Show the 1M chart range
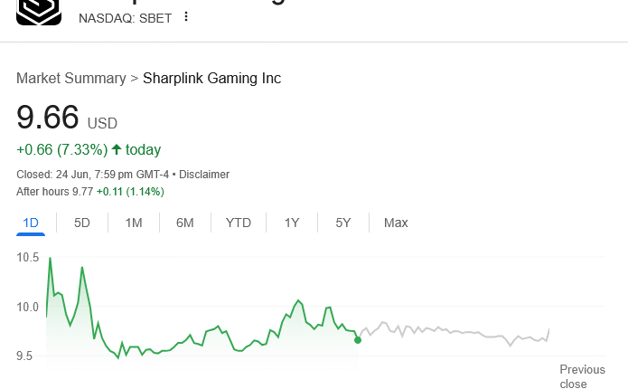 click(x=134, y=223)
